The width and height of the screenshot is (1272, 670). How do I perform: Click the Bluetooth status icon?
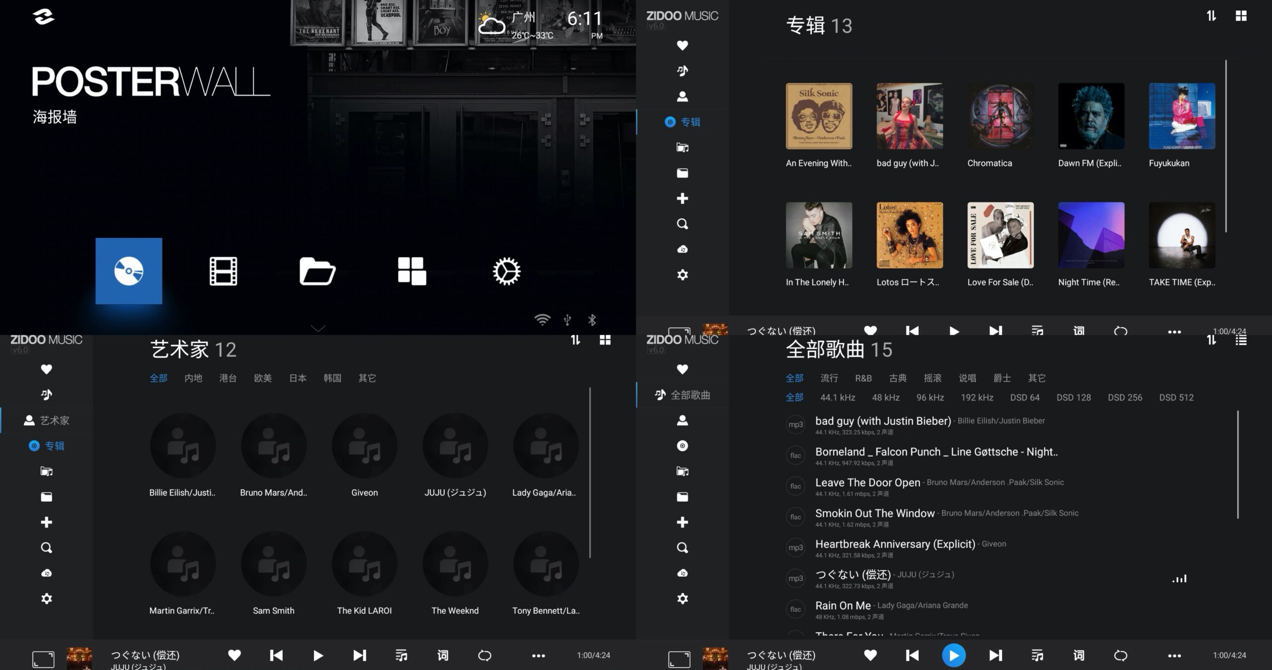coord(592,320)
